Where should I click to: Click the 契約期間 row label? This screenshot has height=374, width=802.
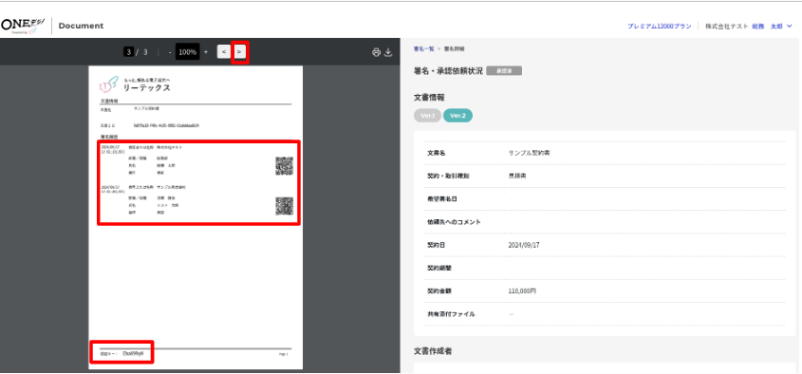click(438, 268)
